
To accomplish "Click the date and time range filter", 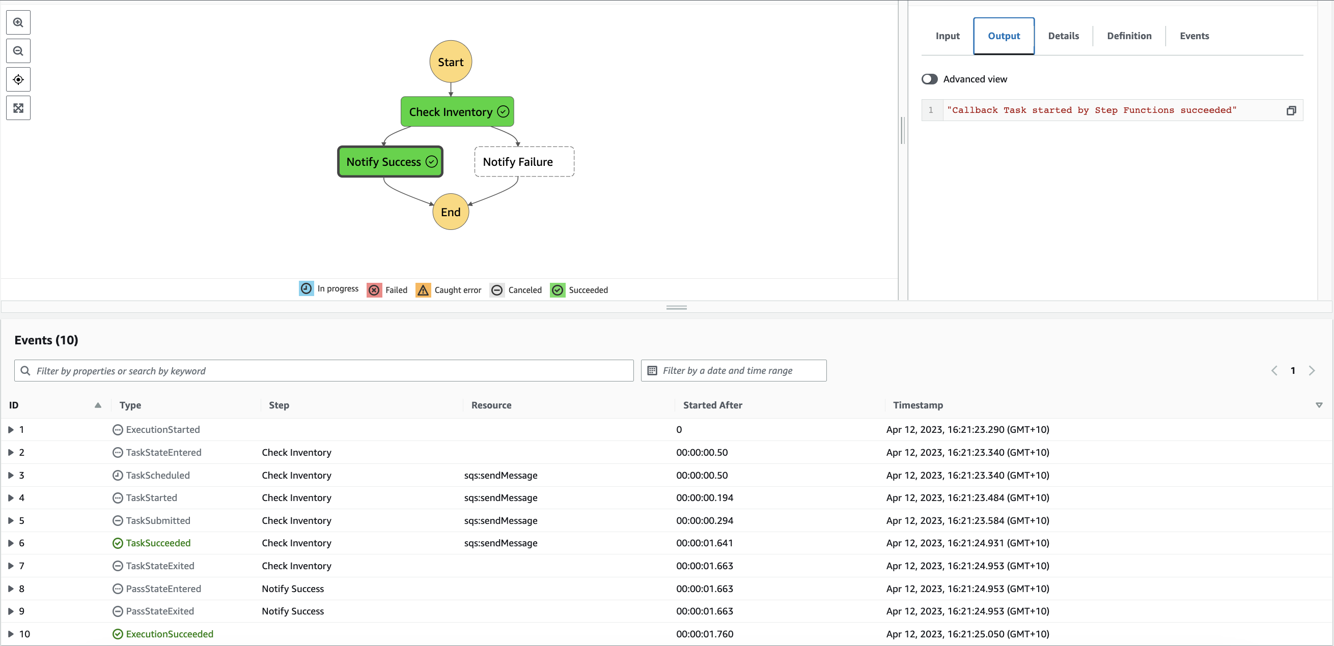I will pos(733,371).
